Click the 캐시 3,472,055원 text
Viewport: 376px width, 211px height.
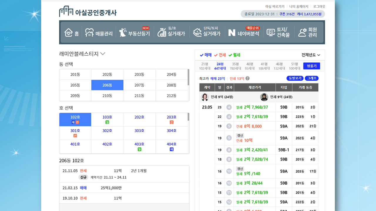pos(309,14)
